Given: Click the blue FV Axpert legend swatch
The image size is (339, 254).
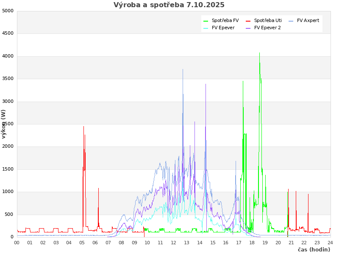Looking at the screenshot, I should click(x=291, y=21).
